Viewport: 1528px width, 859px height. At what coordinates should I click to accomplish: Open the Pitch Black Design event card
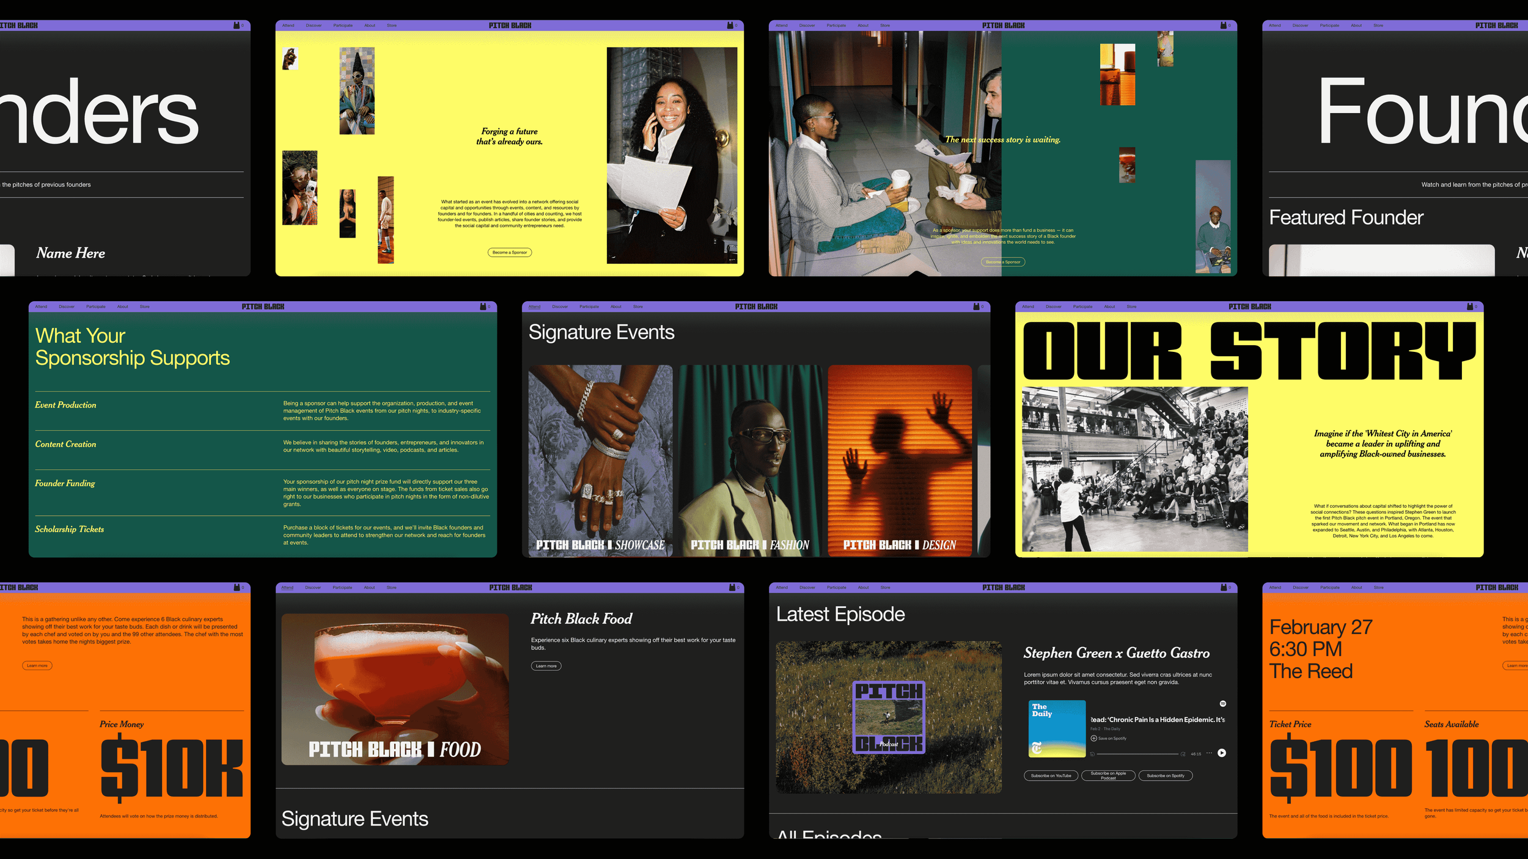coord(900,461)
